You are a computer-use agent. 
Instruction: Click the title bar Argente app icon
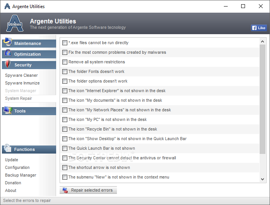coord(7,7)
